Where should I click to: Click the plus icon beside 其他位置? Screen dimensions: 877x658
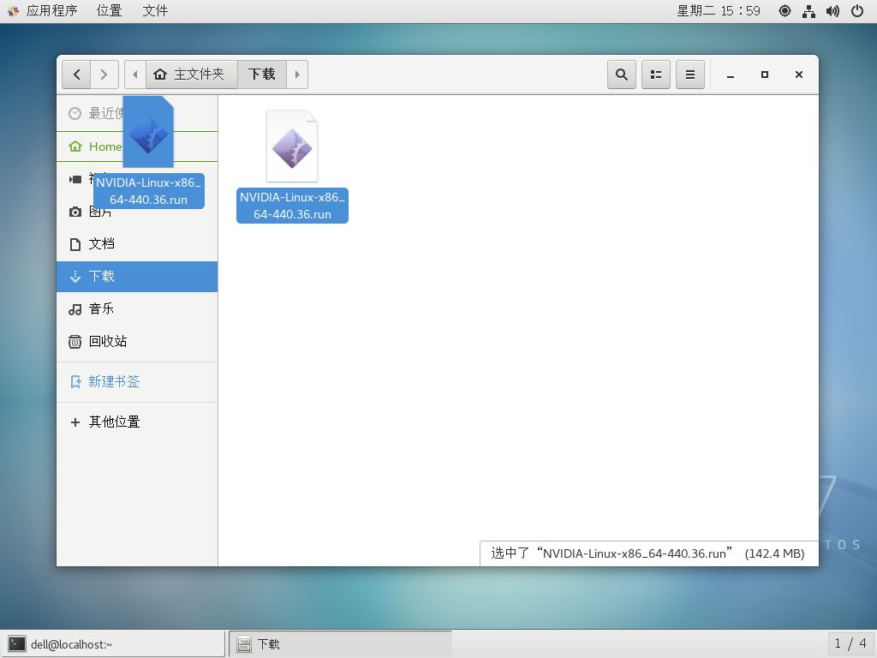click(x=75, y=422)
